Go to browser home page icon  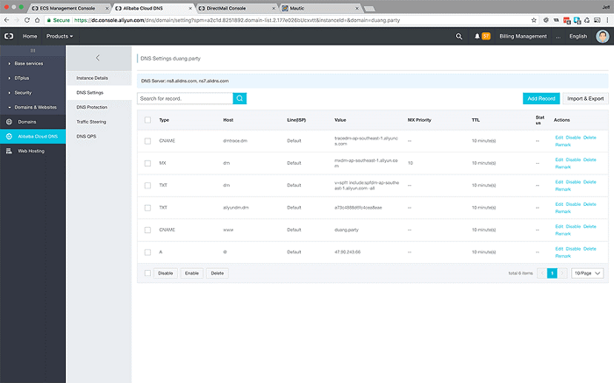pyautogui.click(x=37, y=20)
